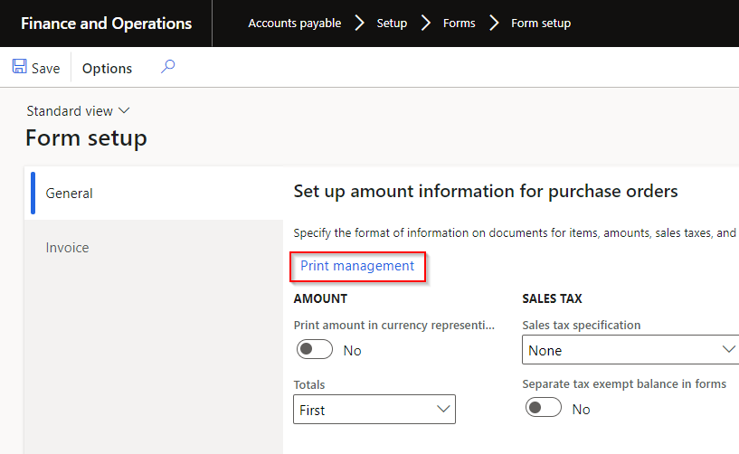The height and width of the screenshot is (454, 739).
Task: Toggle Print amount in currency switch
Action: click(x=315, y=349)
